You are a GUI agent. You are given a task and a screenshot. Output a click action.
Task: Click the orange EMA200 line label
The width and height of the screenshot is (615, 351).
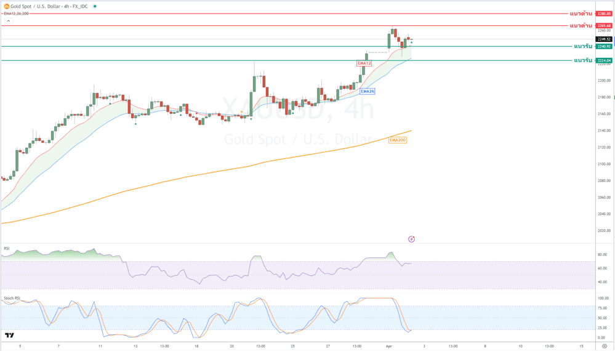pos(398,140)
